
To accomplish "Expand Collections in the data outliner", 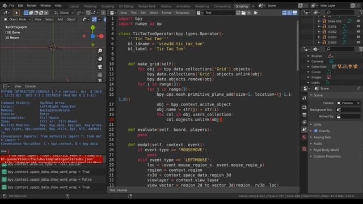I will click(x=308, y=67).
